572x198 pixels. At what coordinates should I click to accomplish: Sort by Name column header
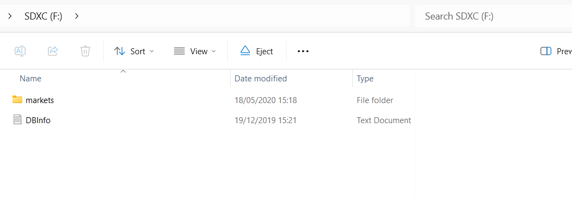[x=30, y=79]
